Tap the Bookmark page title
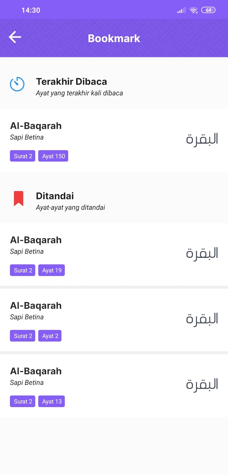Screen dimensions: 228x475 (x=114, y=38)
